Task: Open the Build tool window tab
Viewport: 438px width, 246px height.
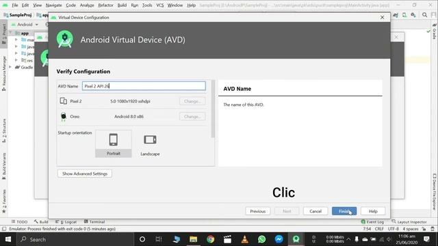Action: click(x=41, y=221)
